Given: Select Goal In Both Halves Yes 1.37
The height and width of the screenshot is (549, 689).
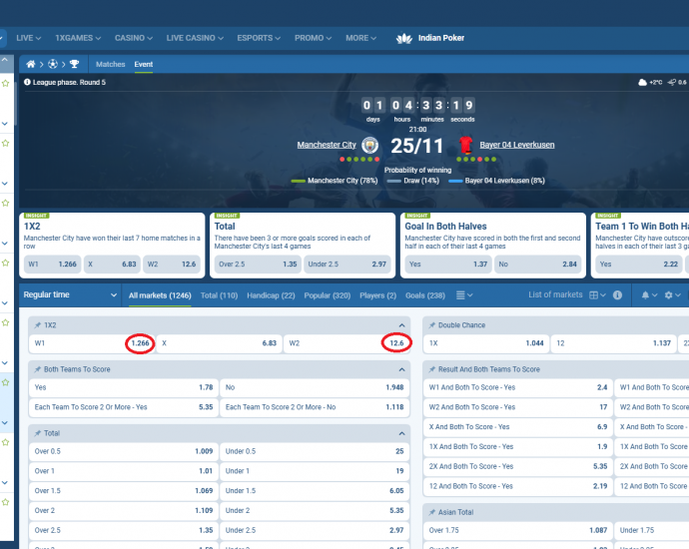Looking at the screenshot, I should (448, 265).
